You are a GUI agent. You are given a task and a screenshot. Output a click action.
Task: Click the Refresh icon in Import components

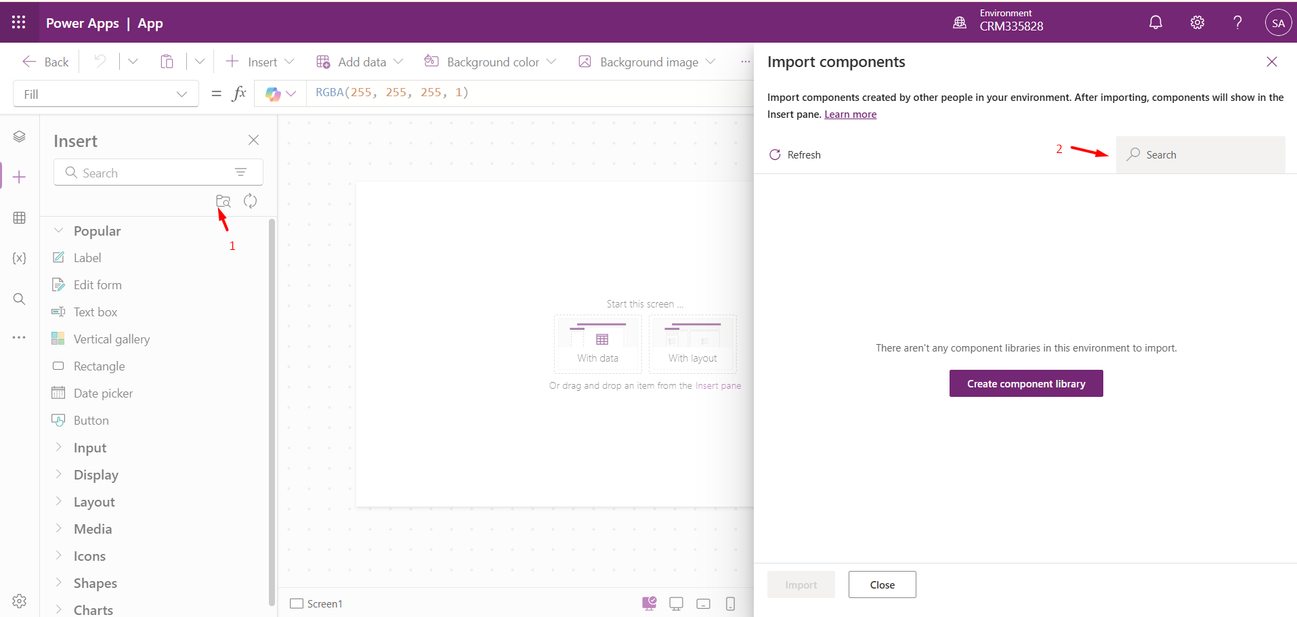click(x=775, y=155)
